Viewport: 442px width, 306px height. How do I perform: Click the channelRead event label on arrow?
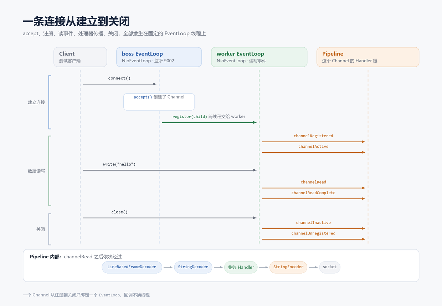(x=313, y=182)
